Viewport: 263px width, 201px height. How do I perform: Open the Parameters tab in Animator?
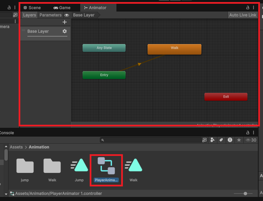click(x=50, y=15)
